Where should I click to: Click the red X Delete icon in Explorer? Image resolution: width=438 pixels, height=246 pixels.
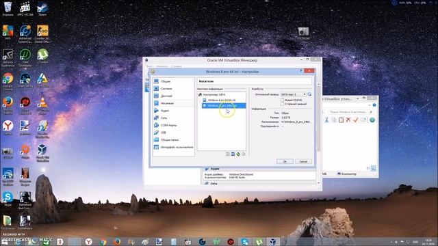pos(348,120)
